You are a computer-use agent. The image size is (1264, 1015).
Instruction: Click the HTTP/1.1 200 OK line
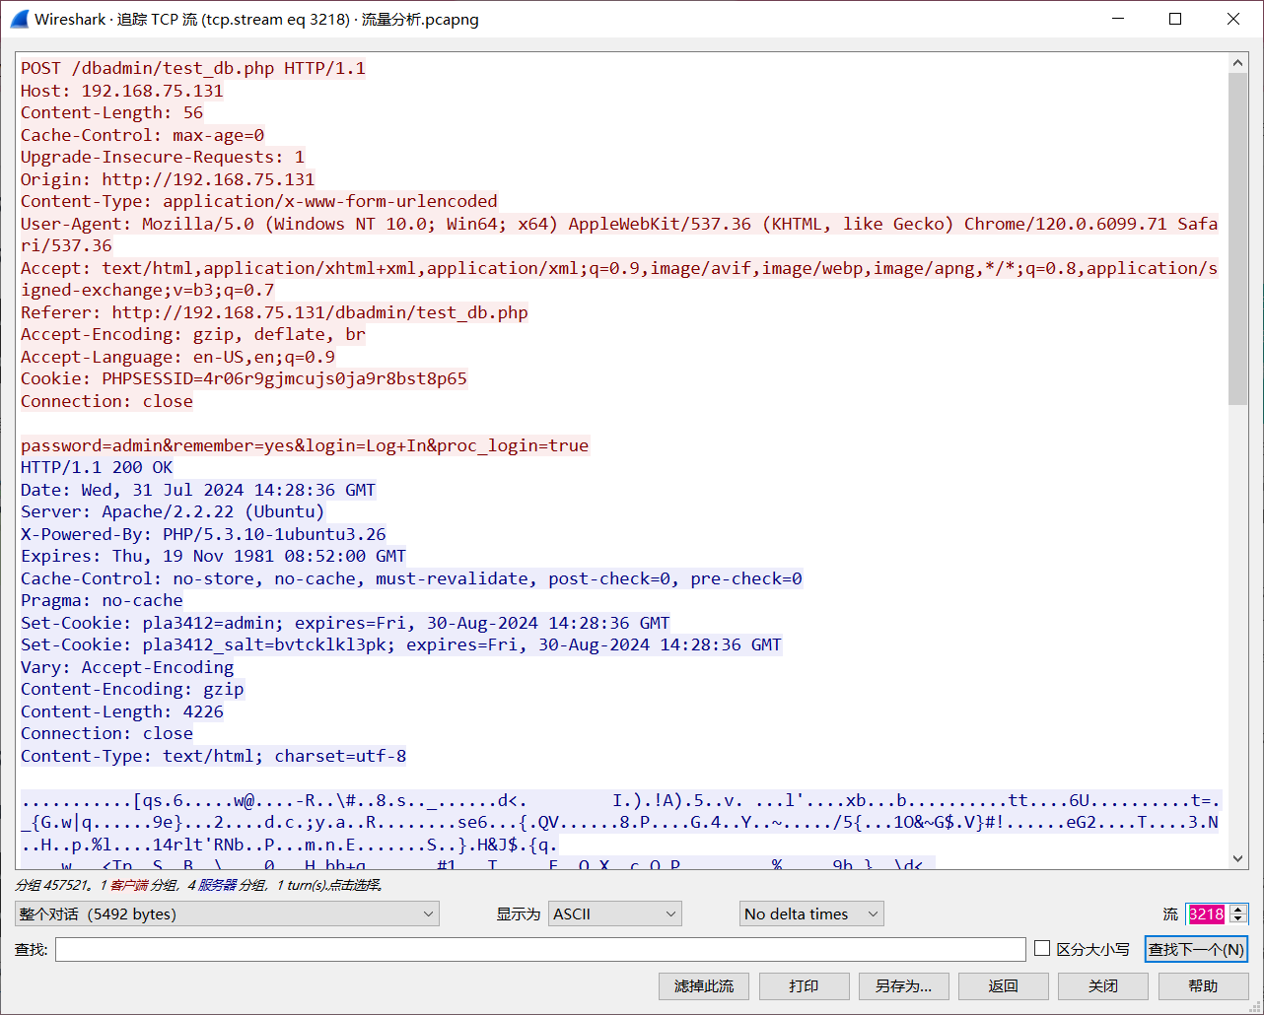point(97,467)
